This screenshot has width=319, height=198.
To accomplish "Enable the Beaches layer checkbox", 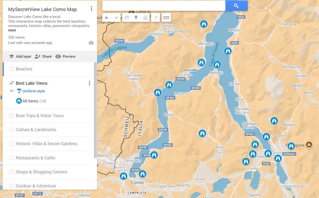I will pos(11,69).
